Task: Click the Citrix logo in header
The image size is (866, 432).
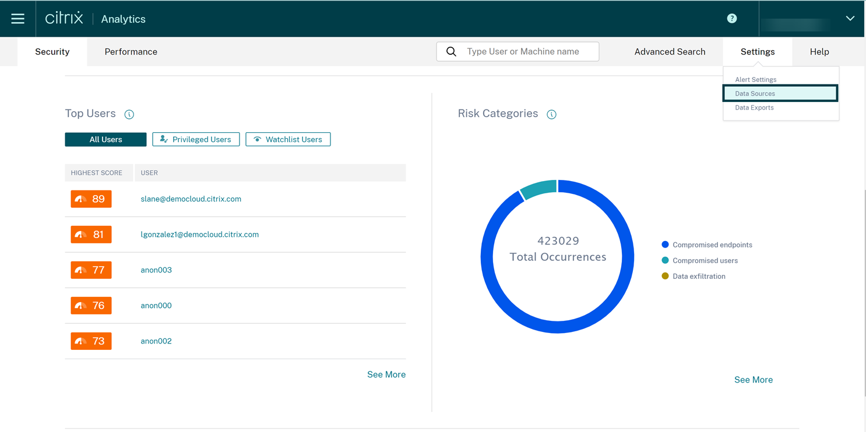Action: tap(64, 19)
